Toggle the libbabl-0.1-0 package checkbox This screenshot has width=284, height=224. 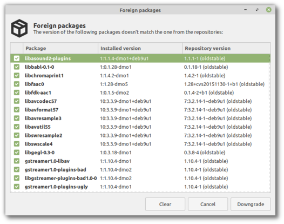click(17, 67)
